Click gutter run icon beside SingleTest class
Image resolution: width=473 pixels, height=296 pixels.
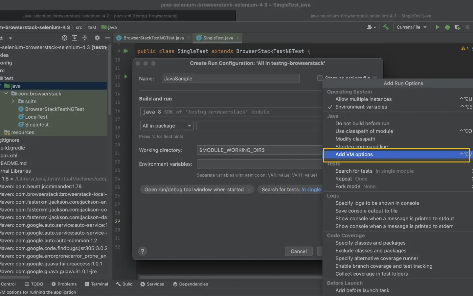click(x=125, y=51)
